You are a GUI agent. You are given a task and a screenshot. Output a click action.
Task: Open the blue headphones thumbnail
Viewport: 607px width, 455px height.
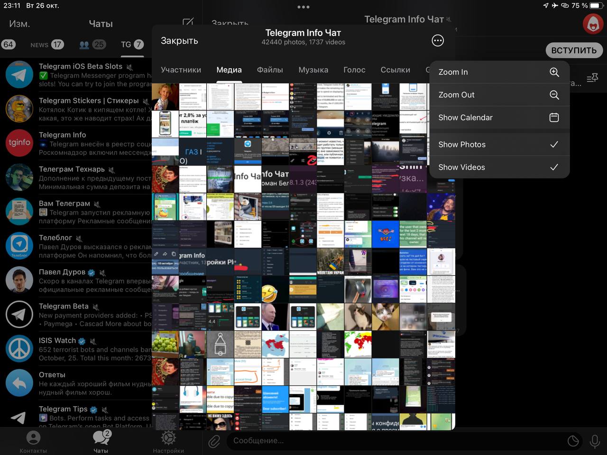[193, 399]
